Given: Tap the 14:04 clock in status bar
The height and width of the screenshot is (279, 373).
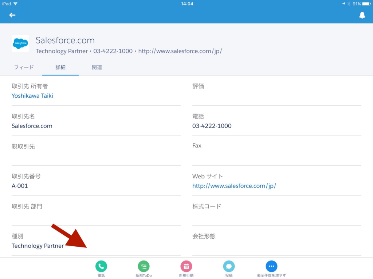Looking at the screenshot, I should pyautogui.click(x=187, y=4).
